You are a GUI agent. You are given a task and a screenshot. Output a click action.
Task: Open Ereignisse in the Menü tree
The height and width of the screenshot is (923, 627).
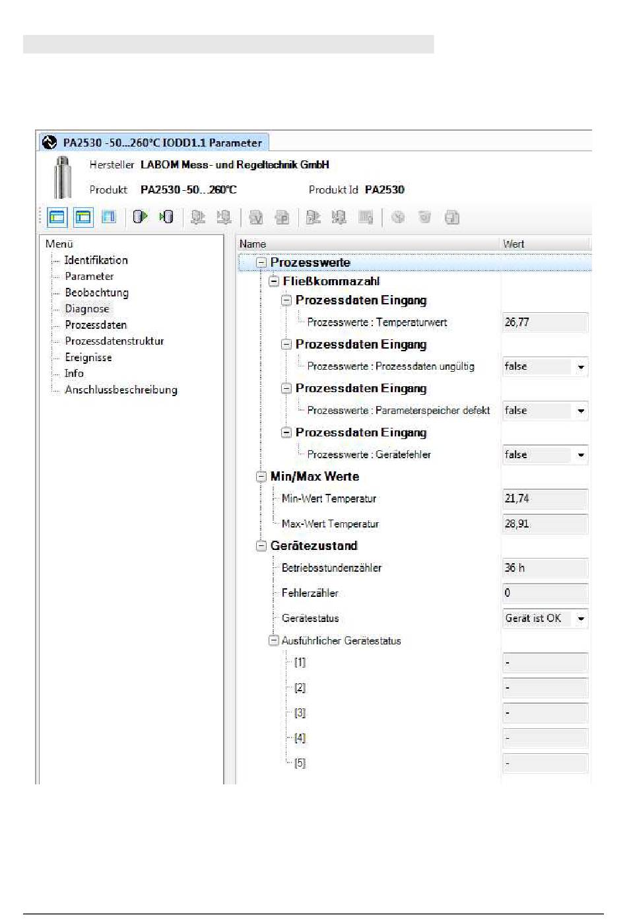[x=88, y=357]
